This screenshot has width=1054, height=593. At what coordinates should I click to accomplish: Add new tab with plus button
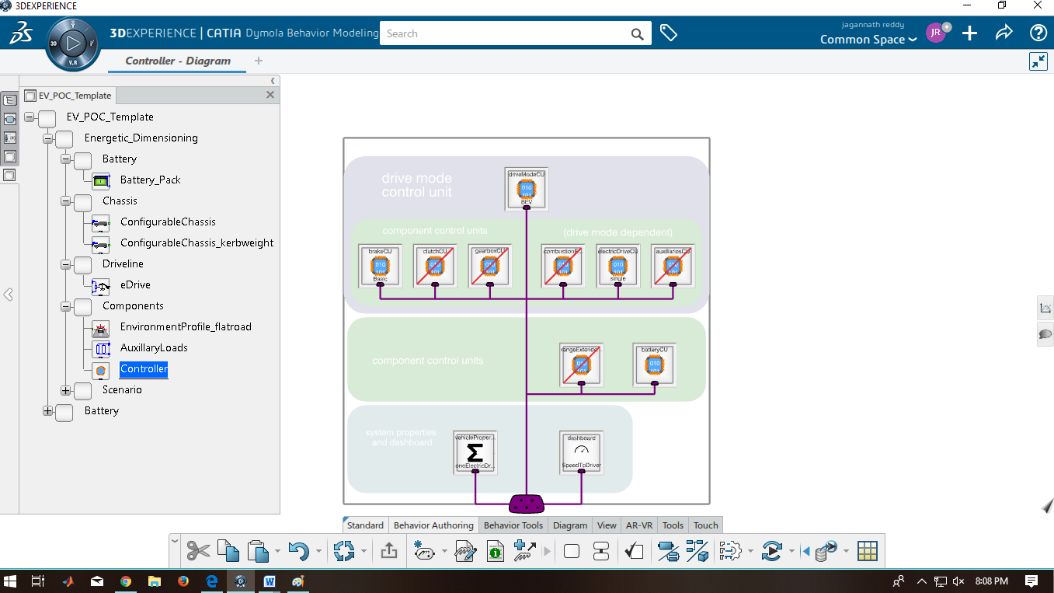[x=259, y=61]
